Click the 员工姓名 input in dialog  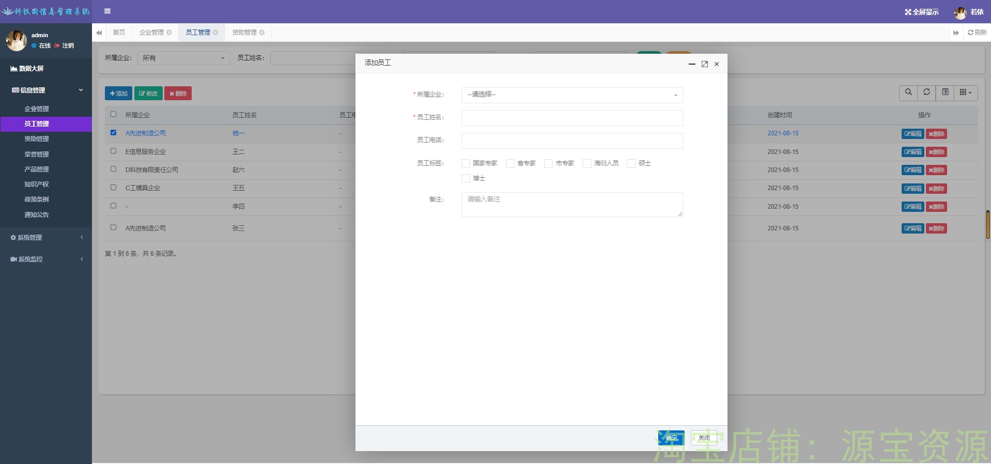click(x=572, y=118)
